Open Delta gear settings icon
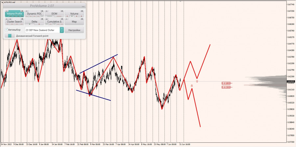The width and height of the screenshot is (296, 147). [x=42, y=19]
